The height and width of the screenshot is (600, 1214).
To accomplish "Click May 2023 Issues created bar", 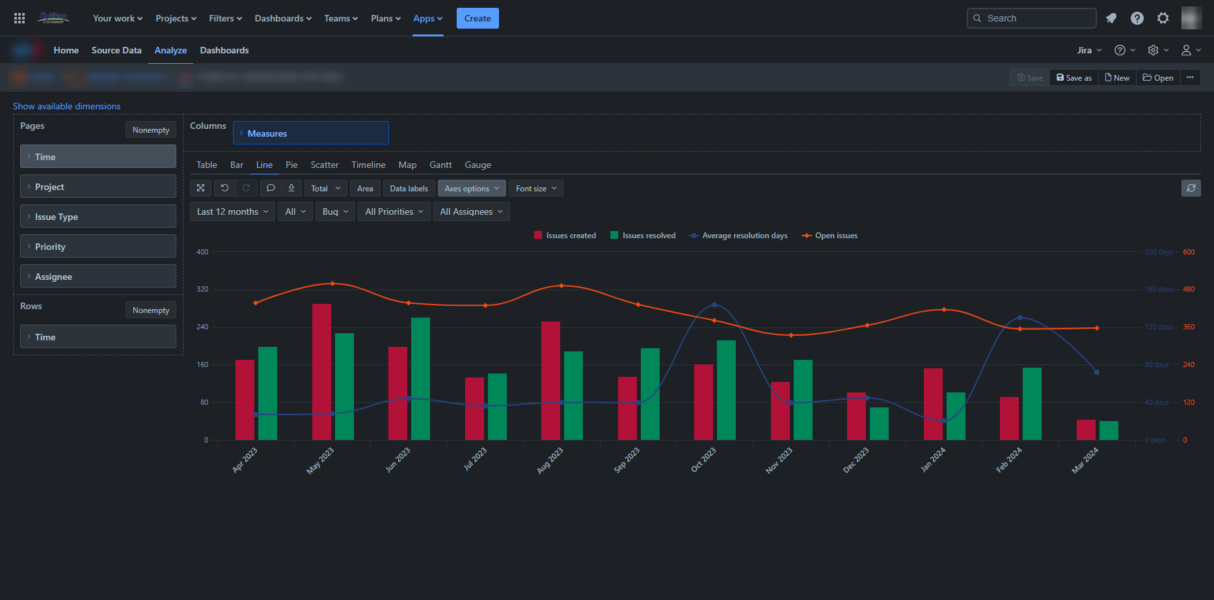I will pos(321,372).
